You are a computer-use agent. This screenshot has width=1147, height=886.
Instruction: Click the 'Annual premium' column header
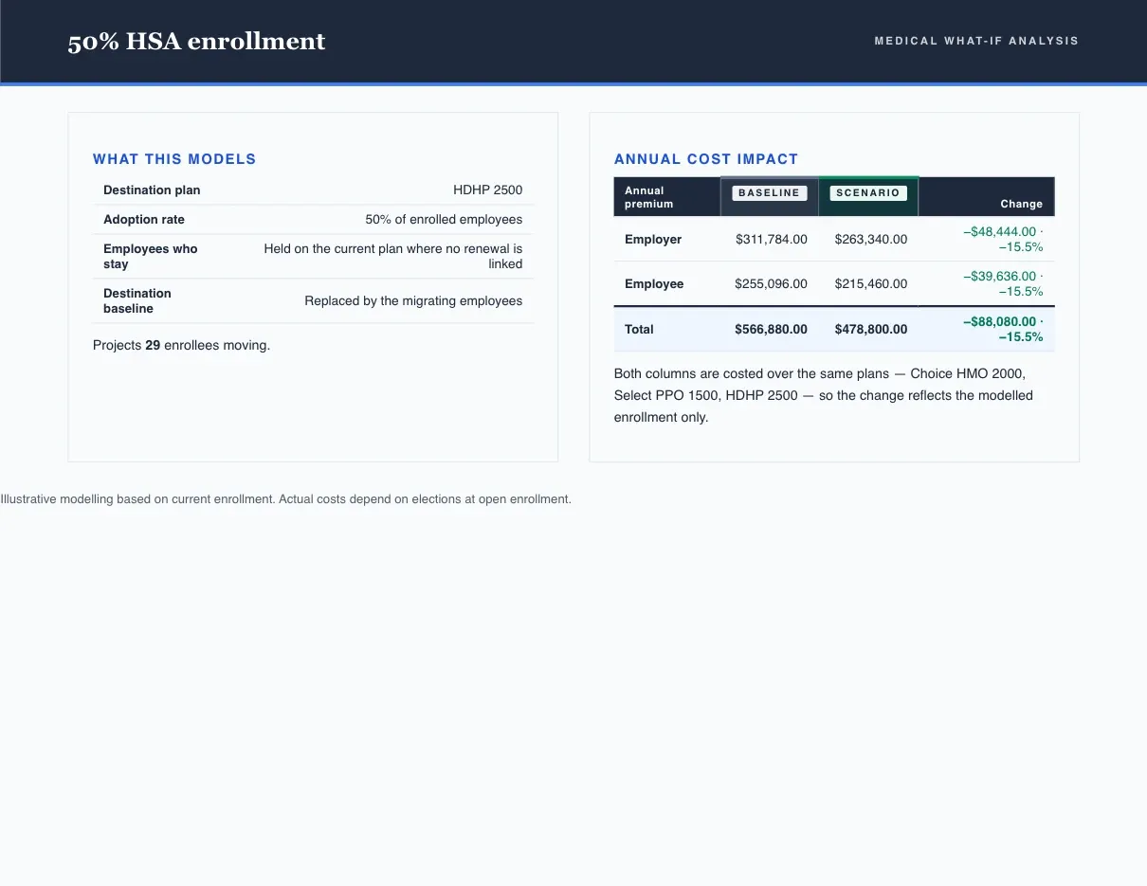click(648, 197)
